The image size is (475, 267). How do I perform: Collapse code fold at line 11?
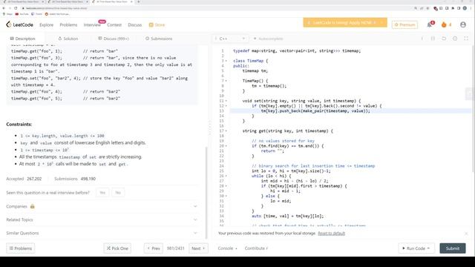click(226, 101)
